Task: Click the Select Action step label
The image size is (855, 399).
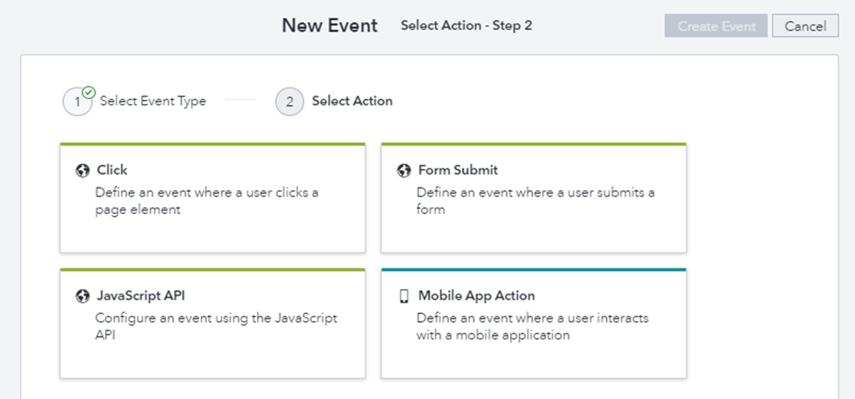Action: click(352, 101)
